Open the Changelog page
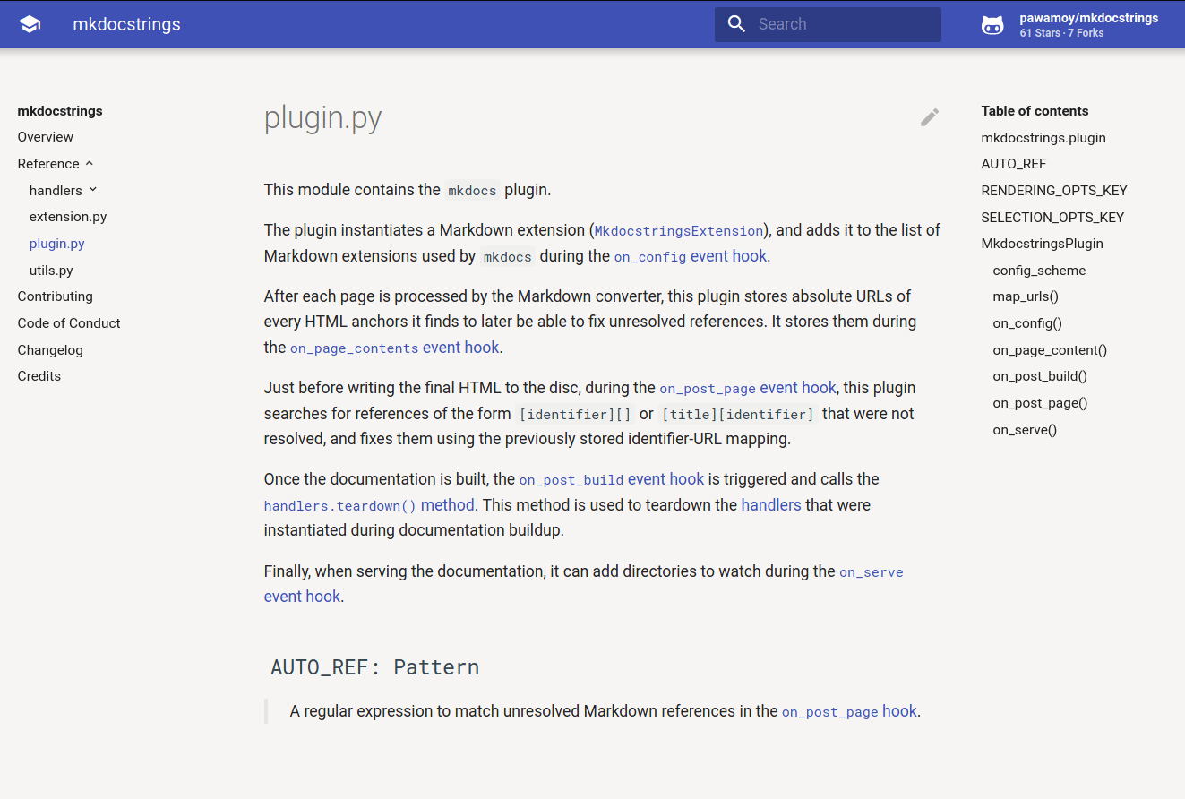 tap(50, 349)
